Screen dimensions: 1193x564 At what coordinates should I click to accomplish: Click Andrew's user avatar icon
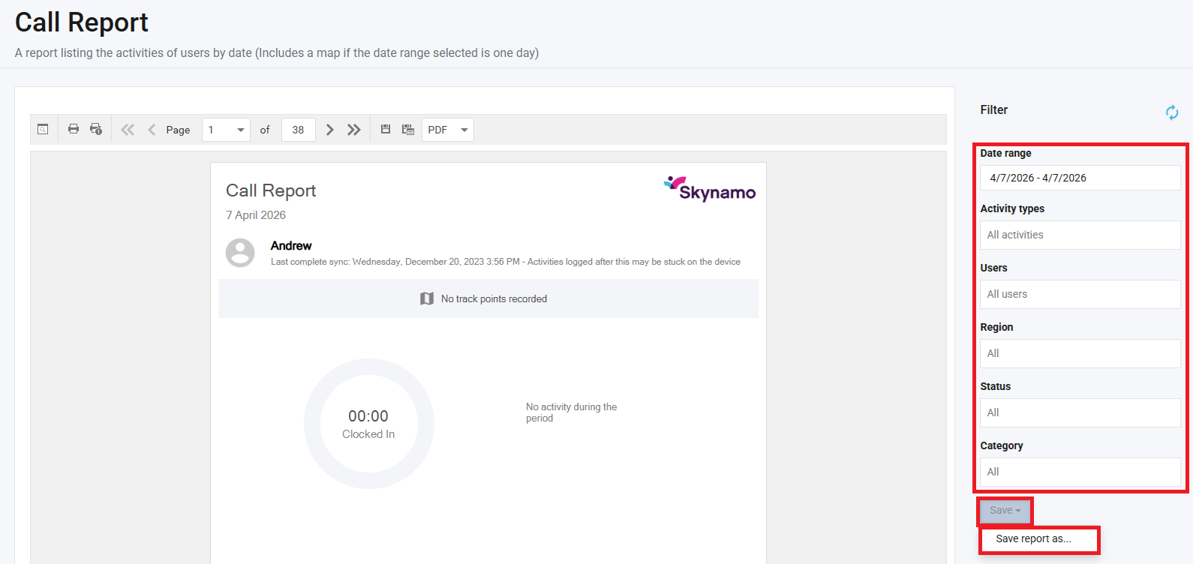tap(240, 253)
